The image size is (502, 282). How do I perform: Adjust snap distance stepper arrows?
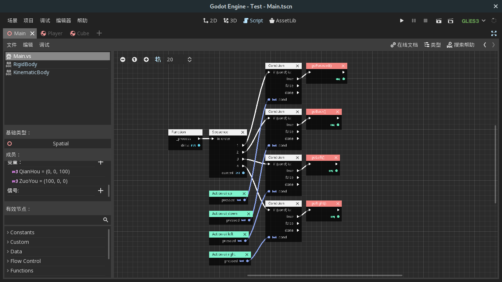coord(190,59)
